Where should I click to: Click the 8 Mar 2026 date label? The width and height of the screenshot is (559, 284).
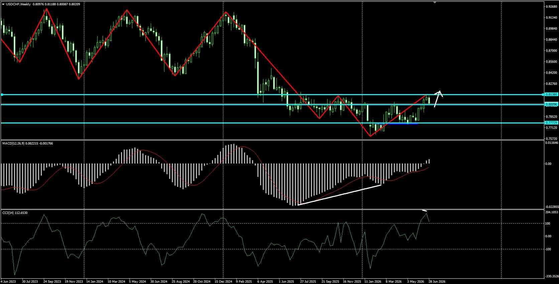click(x=394, y=281)
